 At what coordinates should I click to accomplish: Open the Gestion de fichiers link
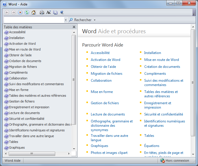coord(105,103)
